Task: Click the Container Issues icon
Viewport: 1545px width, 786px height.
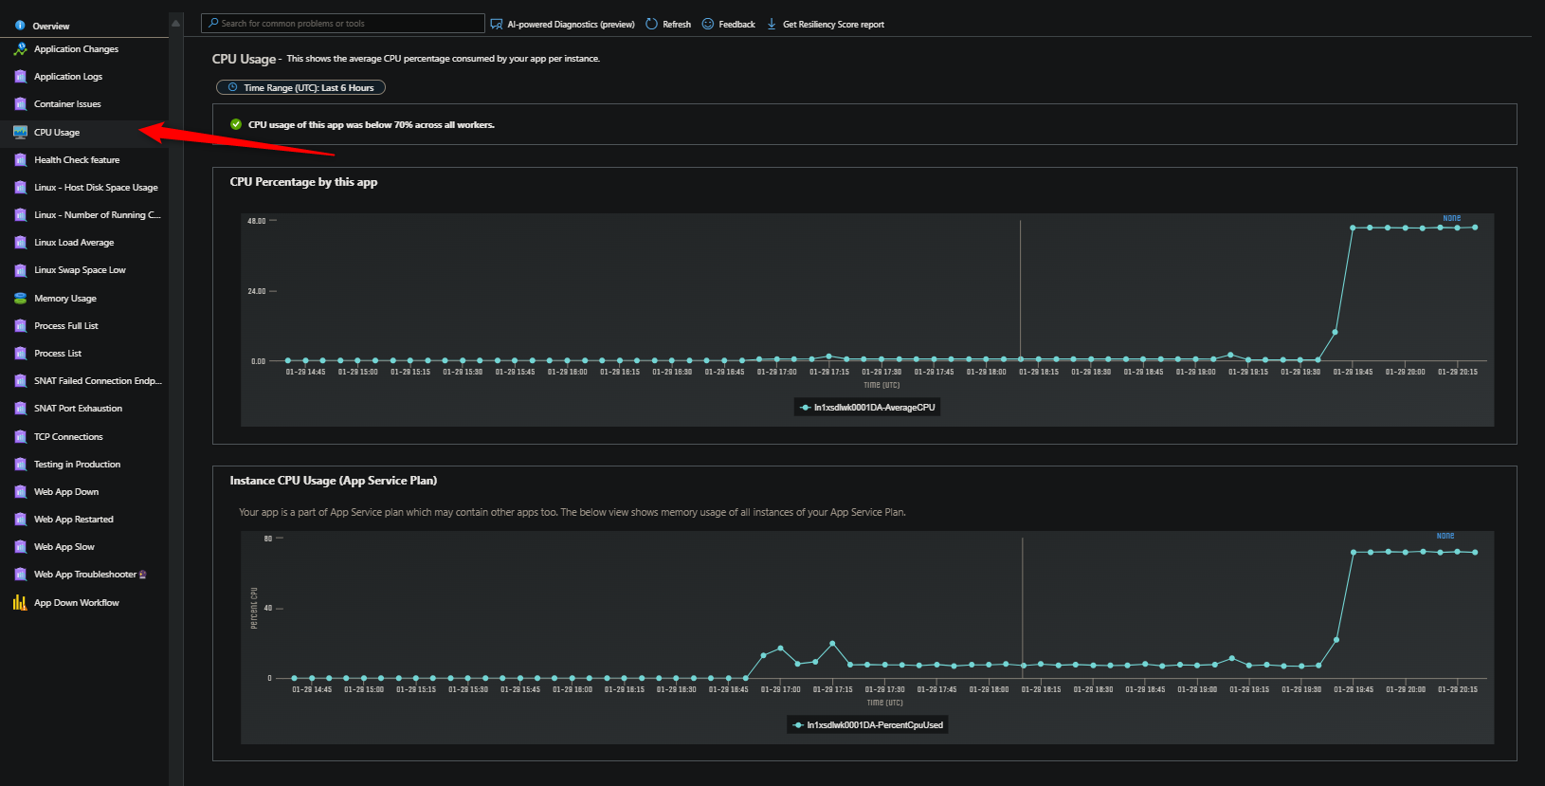Action: pos(20,104)
